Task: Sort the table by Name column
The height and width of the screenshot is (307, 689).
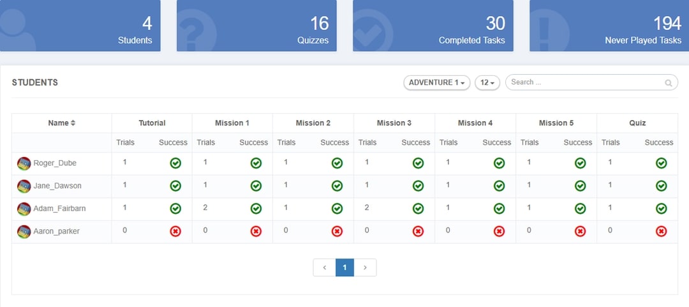Action: (x=62, y=123)
